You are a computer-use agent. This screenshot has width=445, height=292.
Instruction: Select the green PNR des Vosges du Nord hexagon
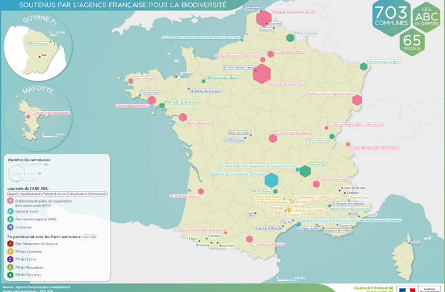tap(364, 67)
